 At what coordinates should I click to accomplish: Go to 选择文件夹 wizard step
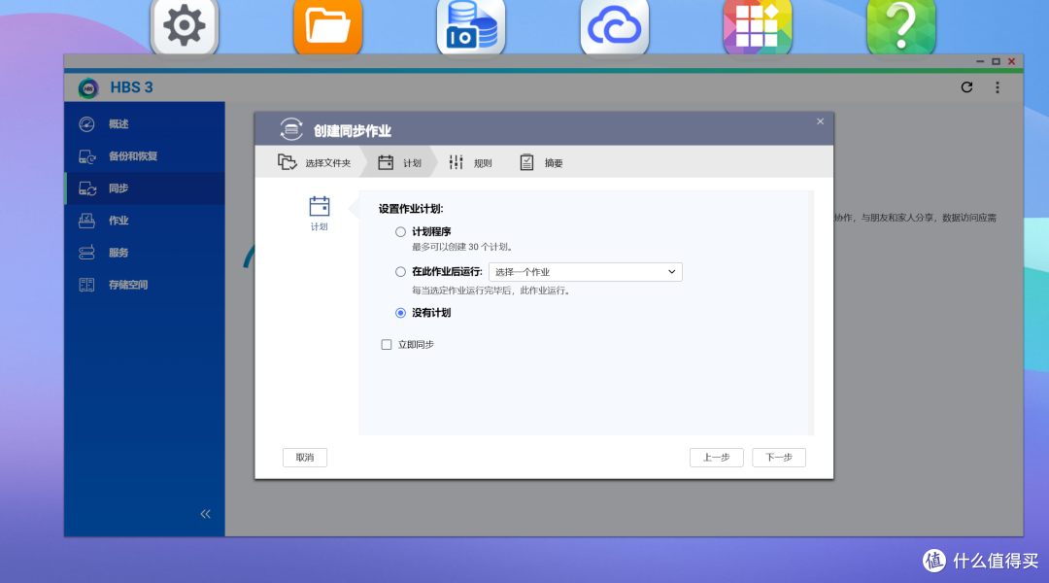pos(314,162)
